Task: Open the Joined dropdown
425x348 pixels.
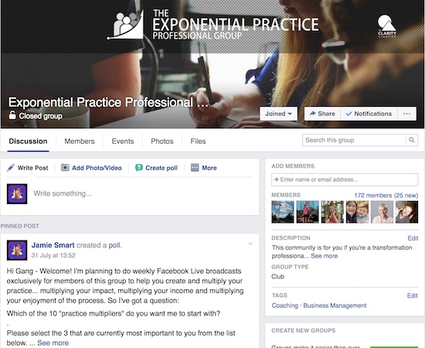Action: click(x=278, y=114)
